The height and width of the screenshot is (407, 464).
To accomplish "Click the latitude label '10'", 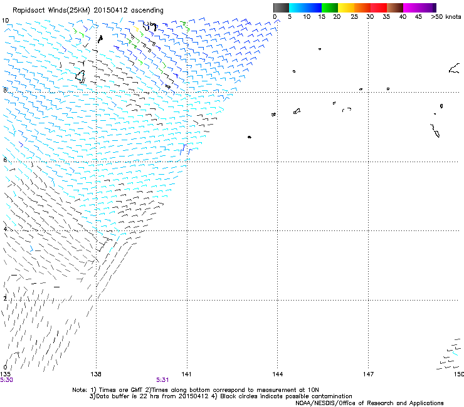I will pos(5,21).
